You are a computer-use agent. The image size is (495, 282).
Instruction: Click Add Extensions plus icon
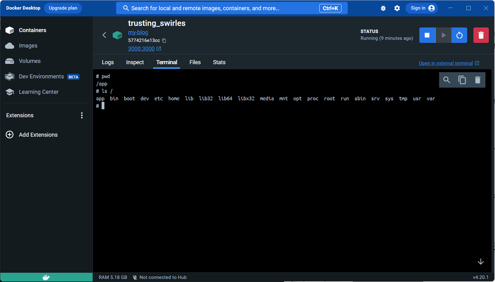(x=10, y=135)
